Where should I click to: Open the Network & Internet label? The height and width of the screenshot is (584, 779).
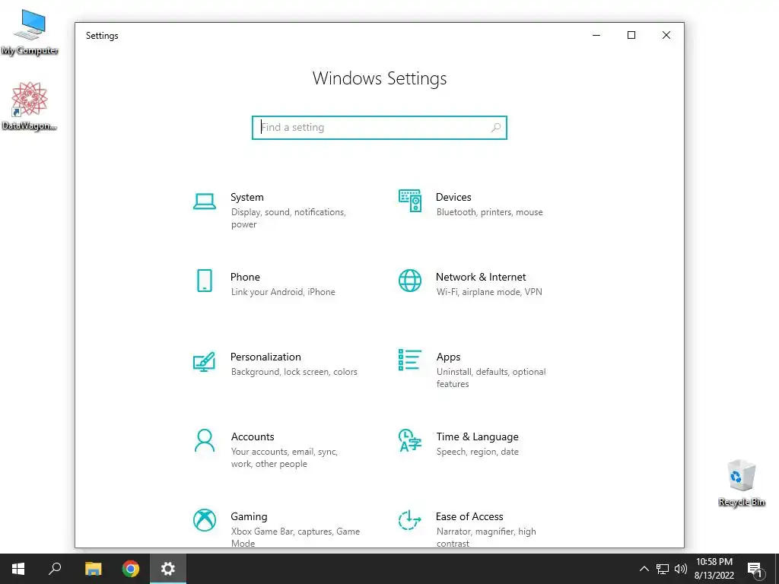coord(481,277)
